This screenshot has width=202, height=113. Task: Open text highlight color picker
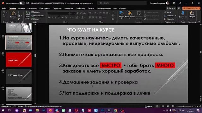tap(77, 18)
